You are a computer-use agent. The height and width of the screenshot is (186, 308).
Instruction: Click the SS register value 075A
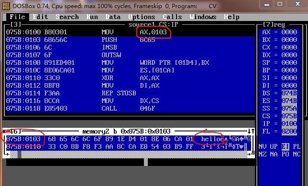coord(289,108)
